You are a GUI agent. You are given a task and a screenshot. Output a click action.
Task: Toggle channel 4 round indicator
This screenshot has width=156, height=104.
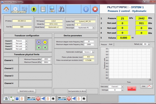[39, 48]
